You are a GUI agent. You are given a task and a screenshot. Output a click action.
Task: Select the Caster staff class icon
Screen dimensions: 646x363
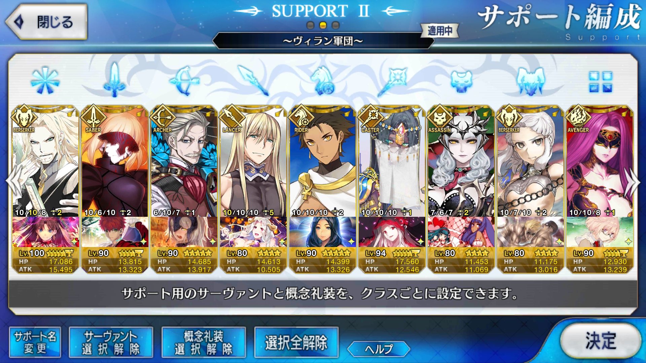[x=392, y=81]
